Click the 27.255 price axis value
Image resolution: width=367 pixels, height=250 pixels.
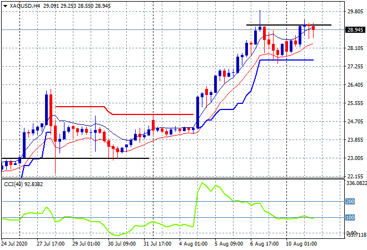point(355,67)
